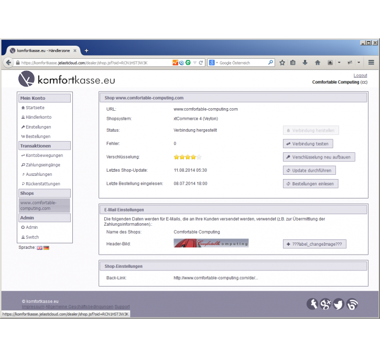Open Einstellungen in sidebar
This screenshot has height=357, width=380.
pos(36,127)
